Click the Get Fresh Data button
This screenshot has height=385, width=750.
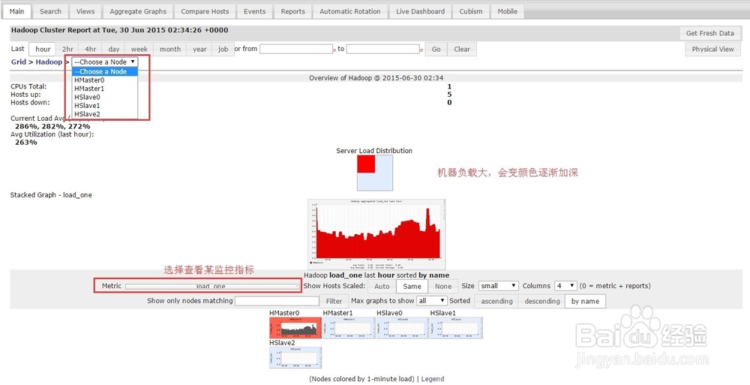coord(709,33)
